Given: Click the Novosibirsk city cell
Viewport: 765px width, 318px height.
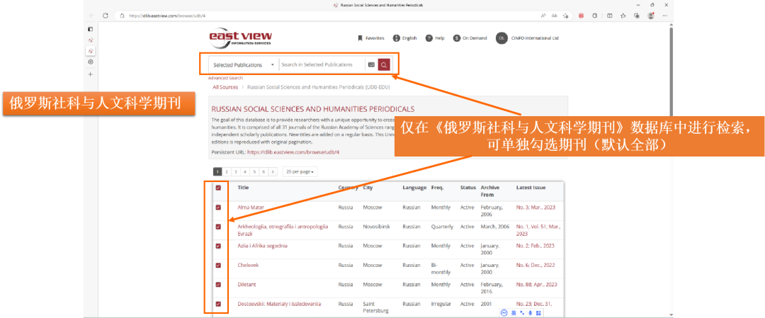Looking at the screenshot, I should (377, 227).
